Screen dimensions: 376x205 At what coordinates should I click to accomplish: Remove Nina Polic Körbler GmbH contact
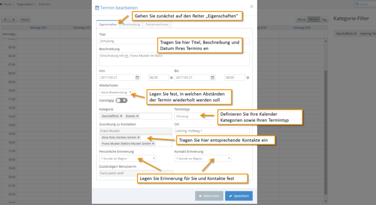138,137
